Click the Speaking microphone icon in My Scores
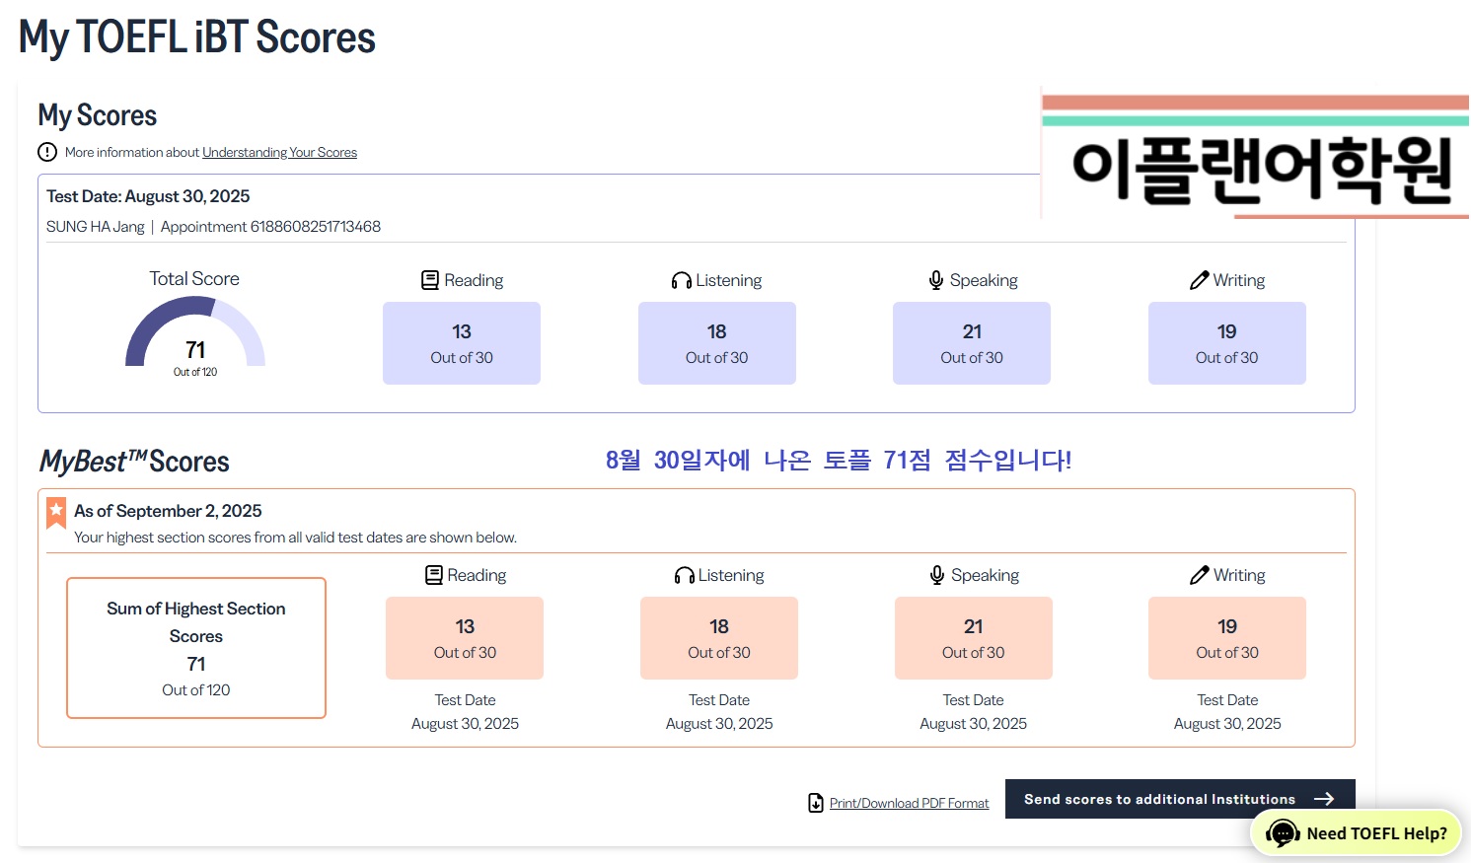 click(x=936, y=280)
